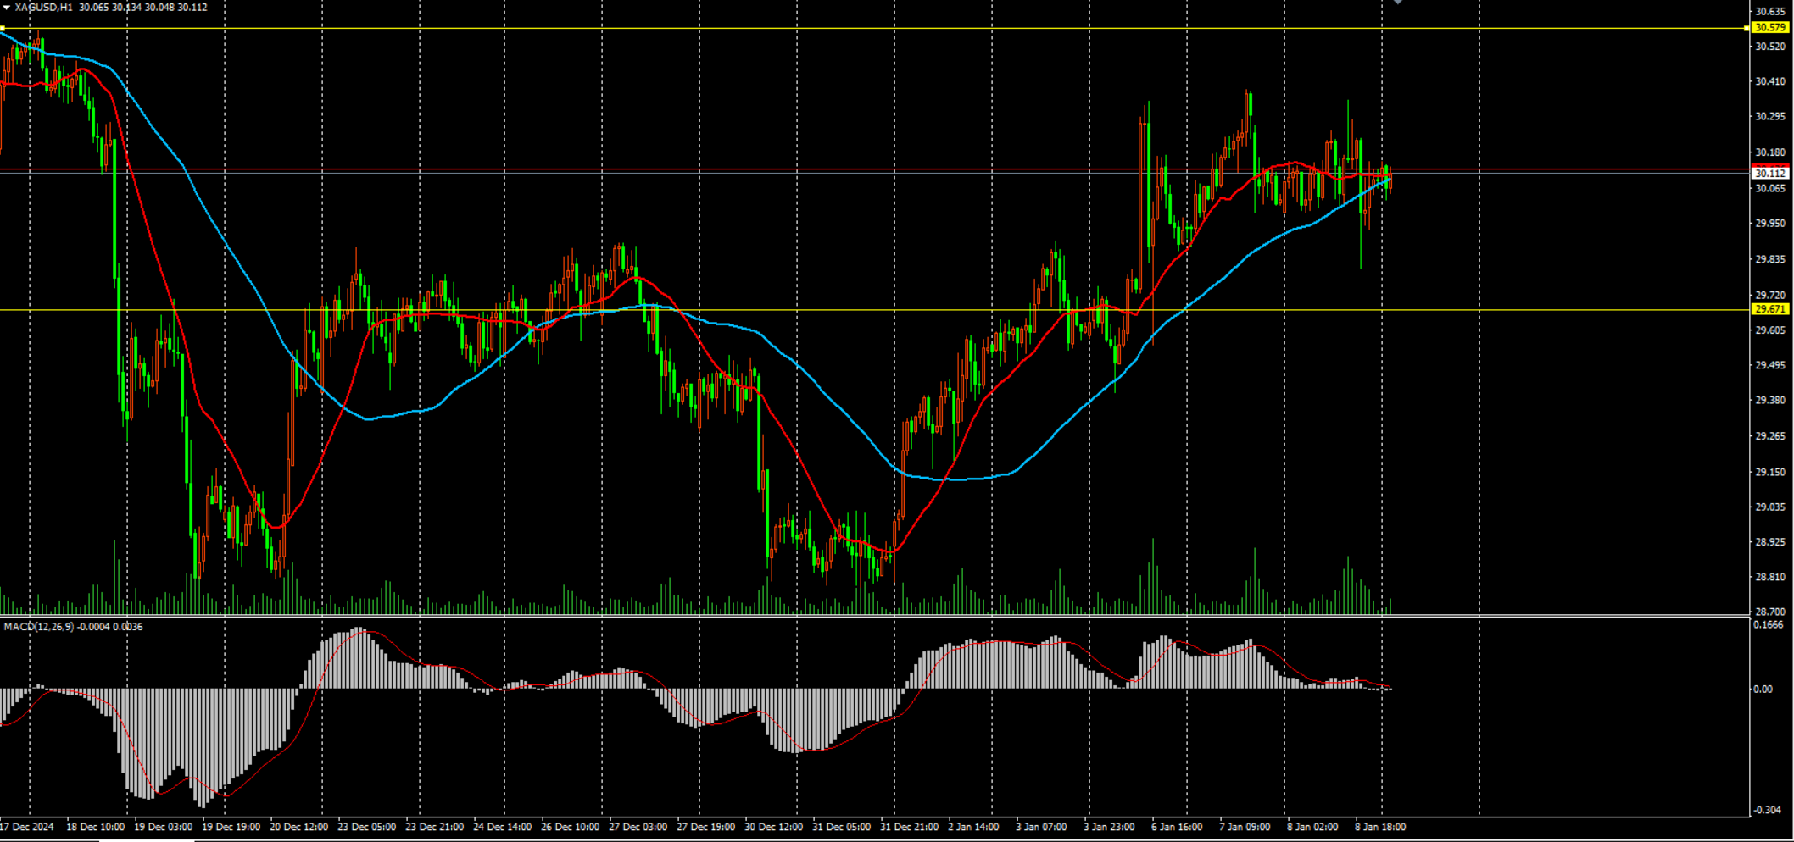Select the time label '30 Dec 12:00'

coord(773,827)
